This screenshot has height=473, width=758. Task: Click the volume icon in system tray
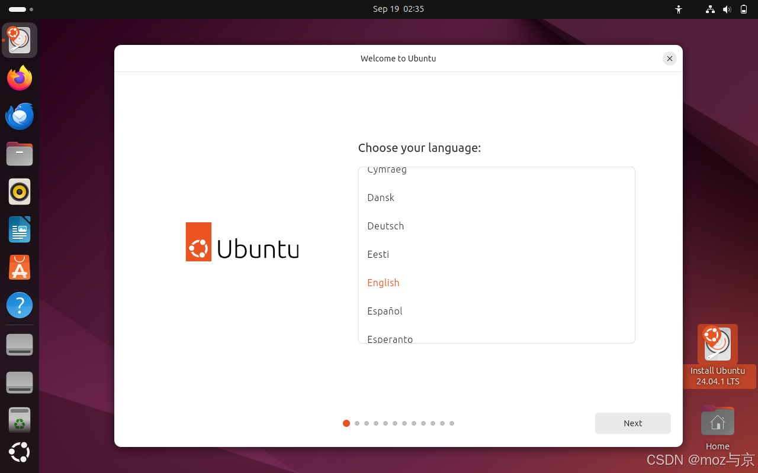(727, 9)
